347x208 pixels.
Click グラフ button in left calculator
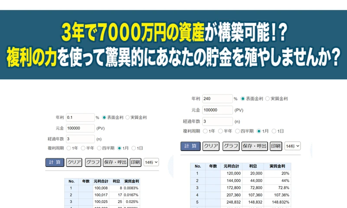tap(93, 162)
